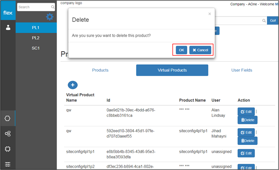279x170 pixels.
Task: Select the Virtual Products tab
Action: coord(172,70)
